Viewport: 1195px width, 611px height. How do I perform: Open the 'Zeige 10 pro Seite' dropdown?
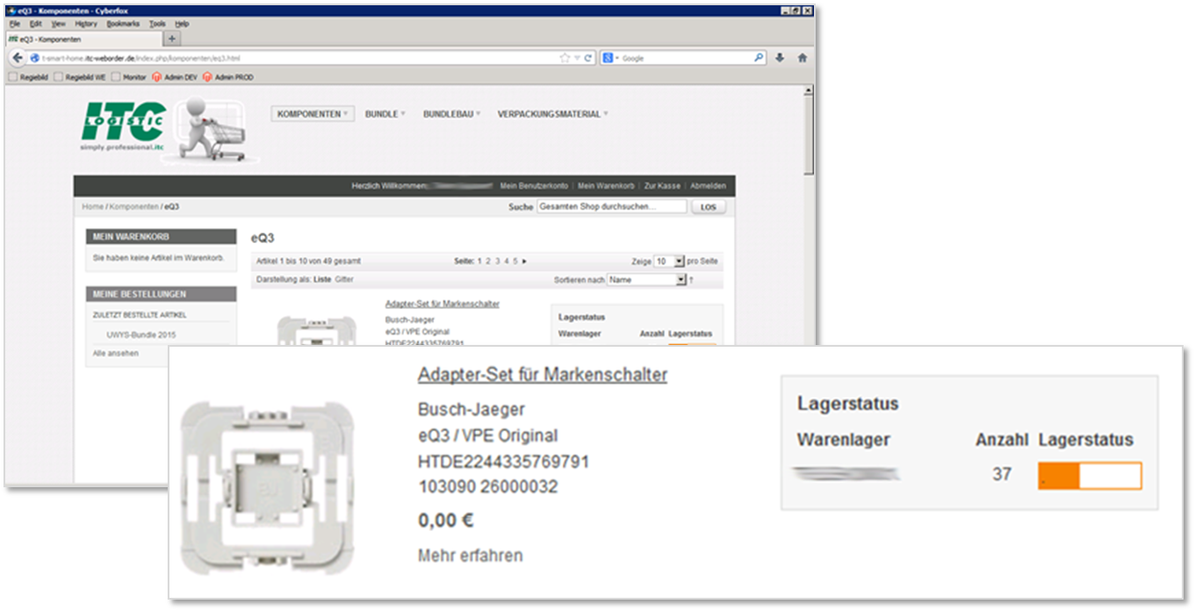click(668, 262)
